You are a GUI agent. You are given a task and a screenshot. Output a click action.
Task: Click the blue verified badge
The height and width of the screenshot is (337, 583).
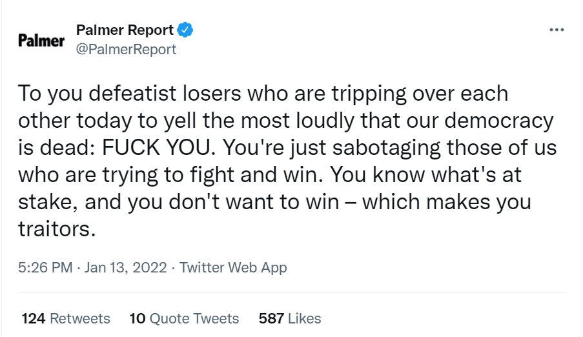click(x=185, y=30)
